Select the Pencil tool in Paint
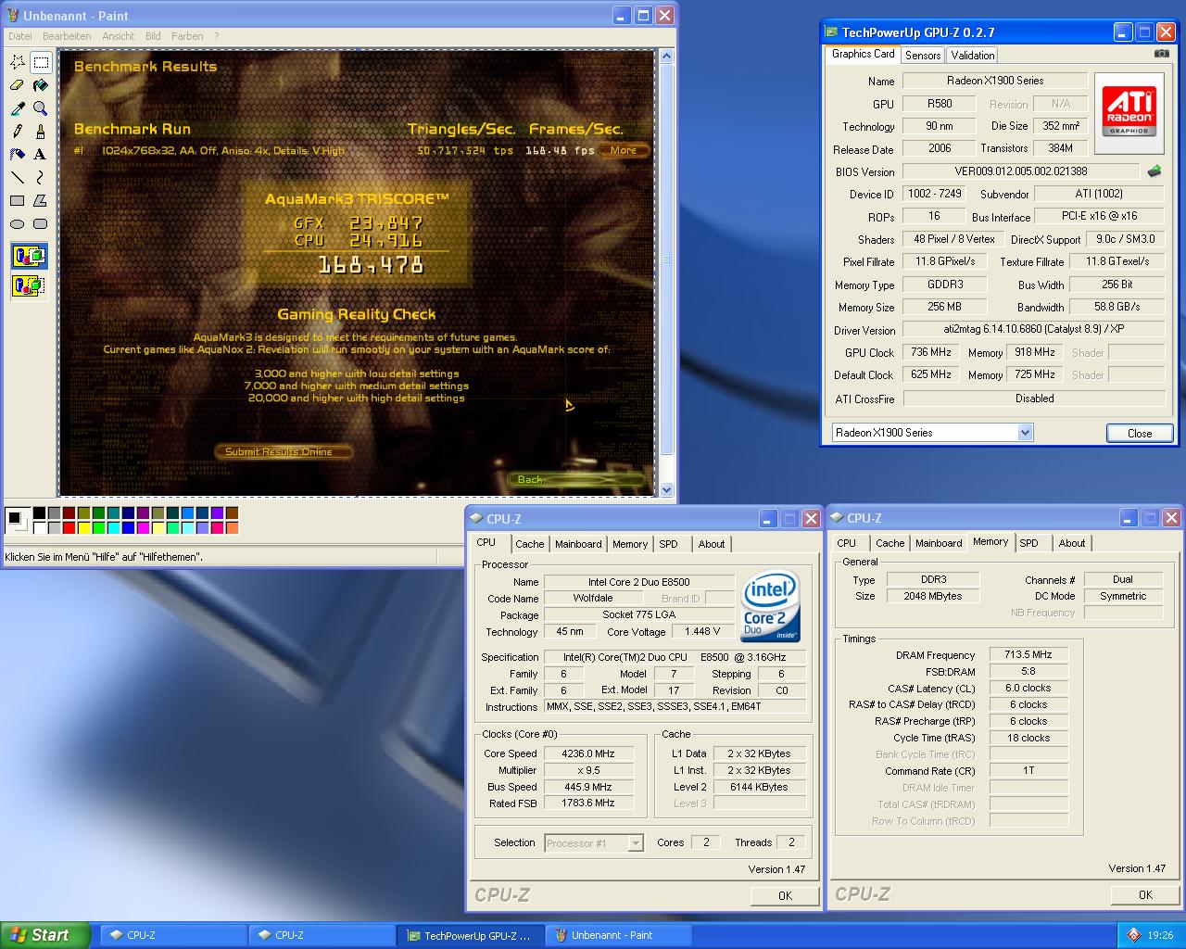 point(18,132)
